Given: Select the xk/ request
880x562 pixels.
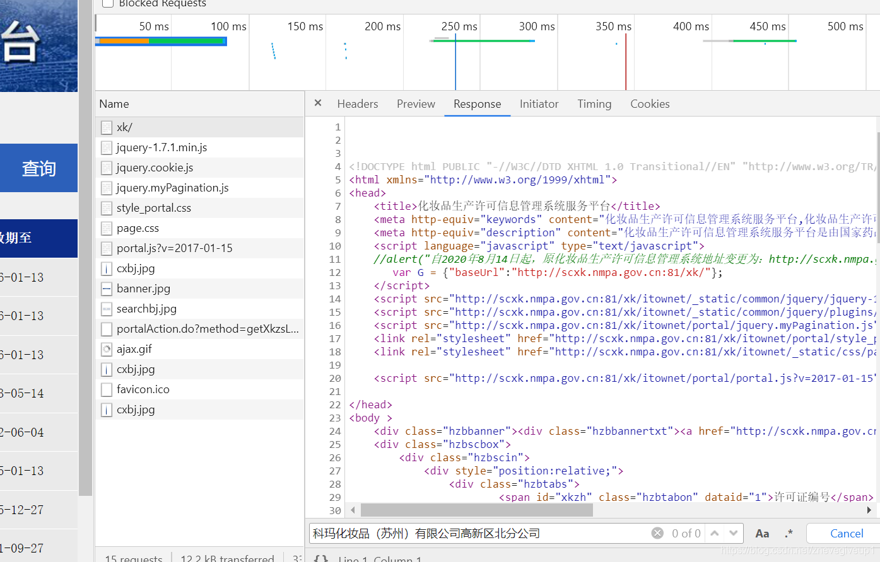Looking at the screenshot, I should click(199, 127).
